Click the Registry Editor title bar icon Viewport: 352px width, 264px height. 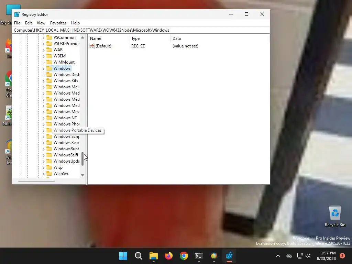[x=17, y=14]
